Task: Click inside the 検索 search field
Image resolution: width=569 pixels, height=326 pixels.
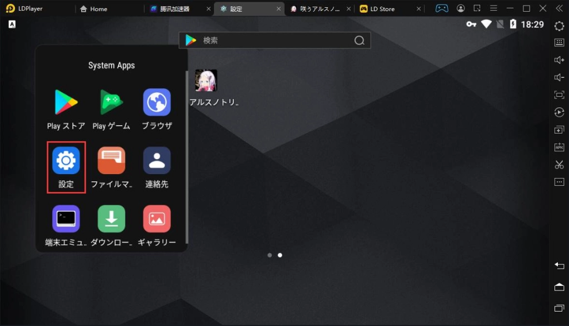Action: 274,41
